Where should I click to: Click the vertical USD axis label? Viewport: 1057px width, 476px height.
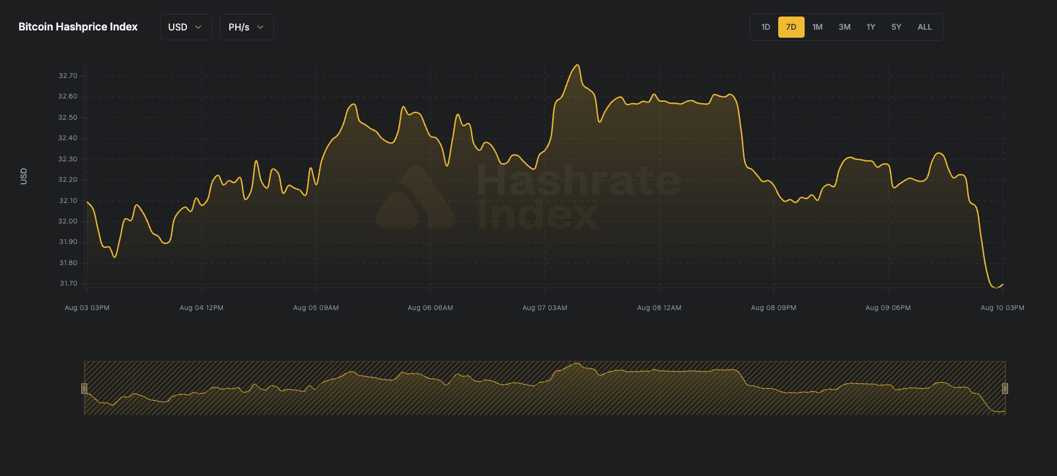coord(24,176)
